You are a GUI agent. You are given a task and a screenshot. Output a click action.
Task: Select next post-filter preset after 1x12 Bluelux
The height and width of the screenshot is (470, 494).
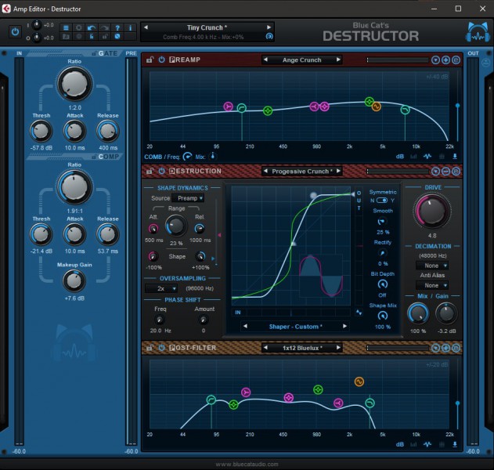(x=338, y=348)
